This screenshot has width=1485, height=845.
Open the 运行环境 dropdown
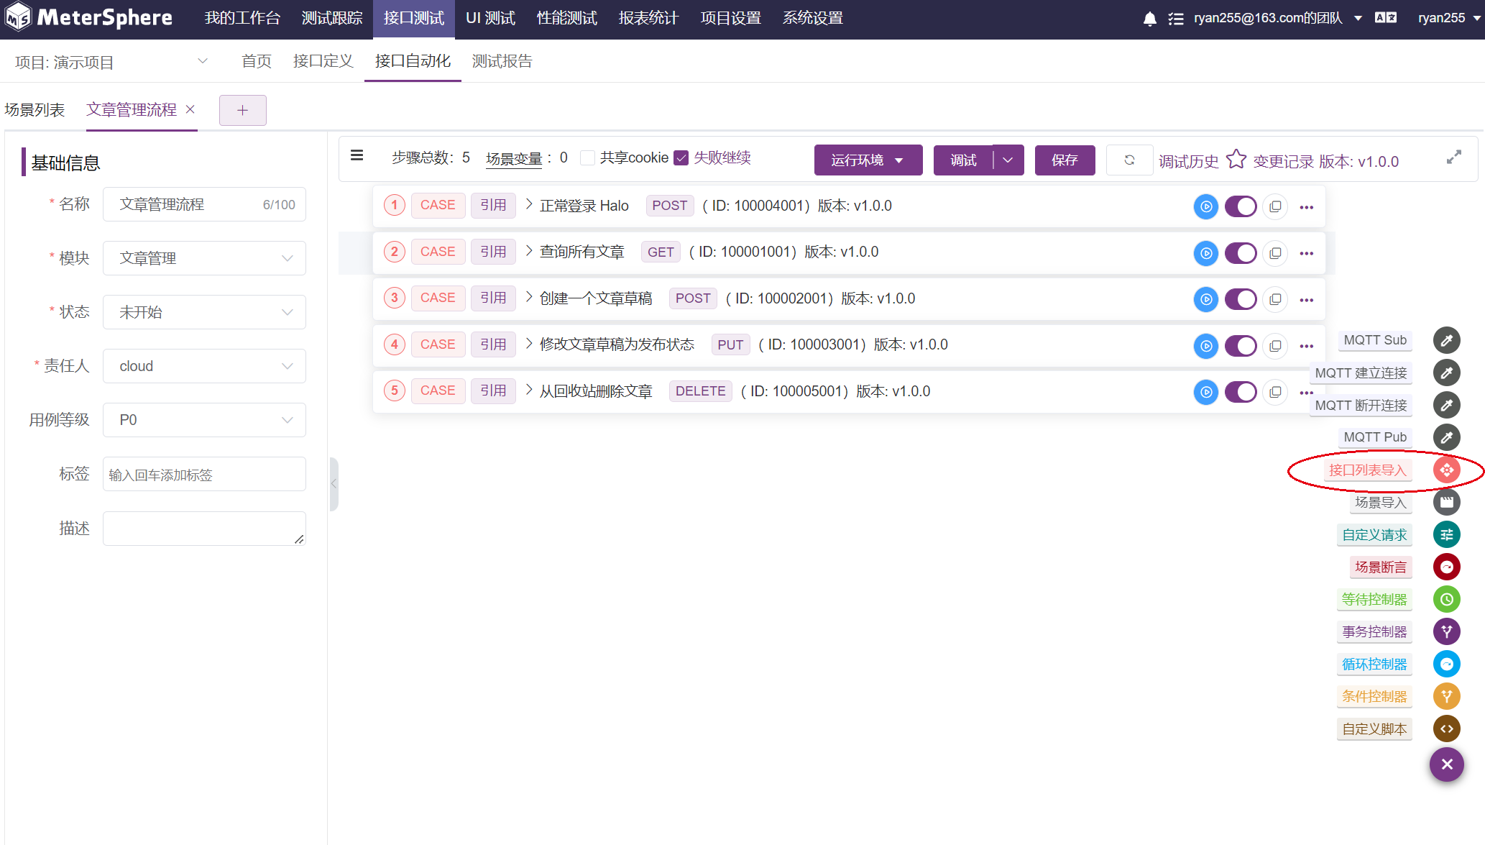point(868,160)
